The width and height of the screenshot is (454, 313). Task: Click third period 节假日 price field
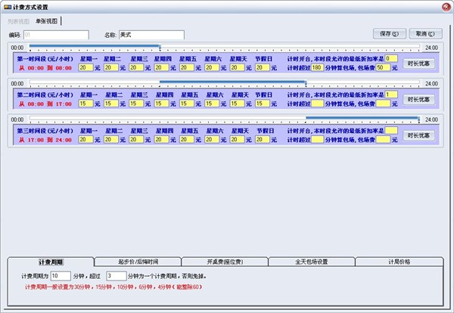(263, 139)
